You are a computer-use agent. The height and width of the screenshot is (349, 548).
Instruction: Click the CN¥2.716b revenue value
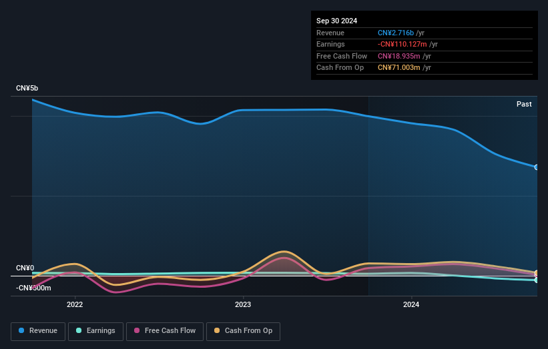click(396, 33)
